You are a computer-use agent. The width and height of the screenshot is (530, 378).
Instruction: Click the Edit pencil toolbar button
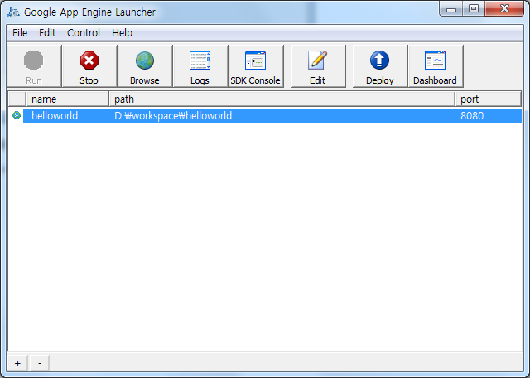click(x=318, y=66)
